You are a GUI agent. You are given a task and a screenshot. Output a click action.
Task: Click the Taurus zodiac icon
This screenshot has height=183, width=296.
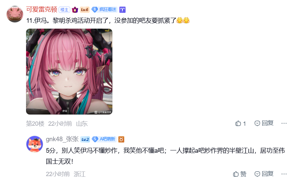[x=121, y=139]
